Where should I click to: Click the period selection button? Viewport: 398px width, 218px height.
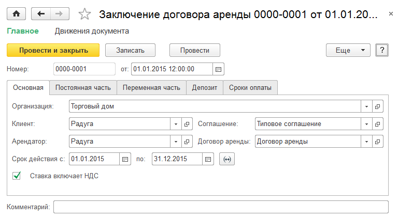[226, 159]
